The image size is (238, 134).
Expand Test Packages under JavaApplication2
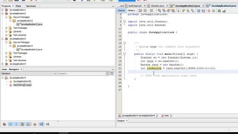6,28
